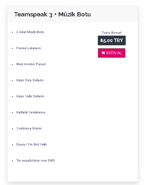Click the Web Kontrol Paneli list item
Screen dimensions: 144x185
click(31, 64)
